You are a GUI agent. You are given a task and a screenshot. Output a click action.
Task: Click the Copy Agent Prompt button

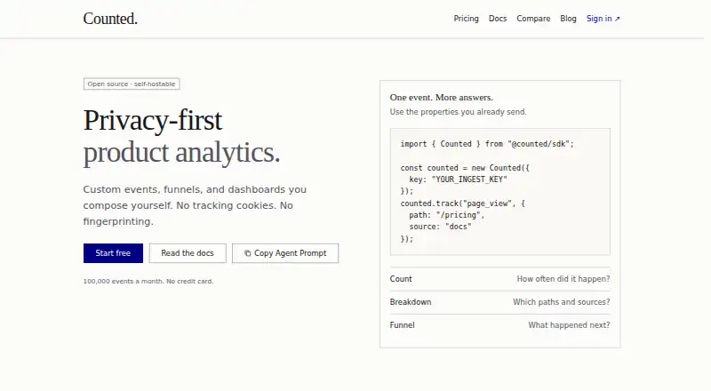285,253
